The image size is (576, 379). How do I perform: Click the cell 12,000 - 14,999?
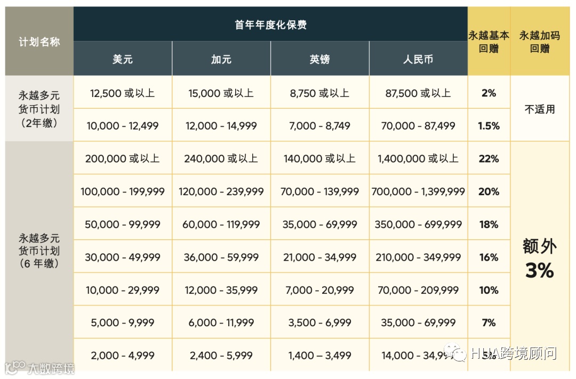coord(221,125)
